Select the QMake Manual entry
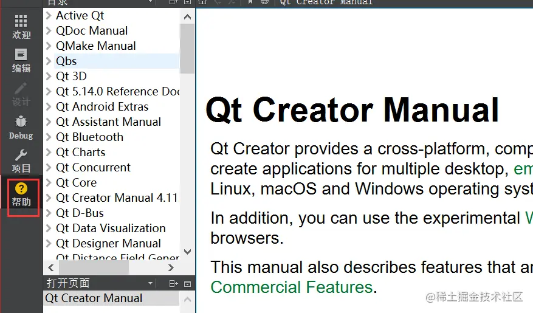Screen dimensions: 533x313 click(x=96, y=46)
